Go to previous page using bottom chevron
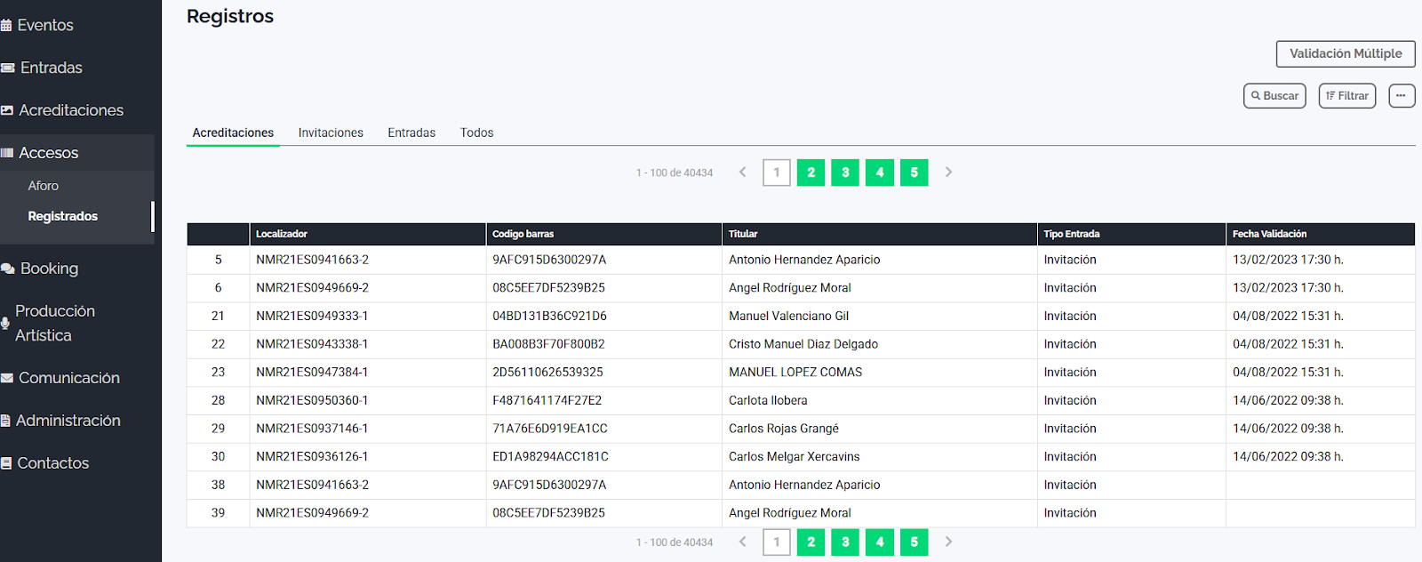1422x562 pixels. (x=743, y=542)
